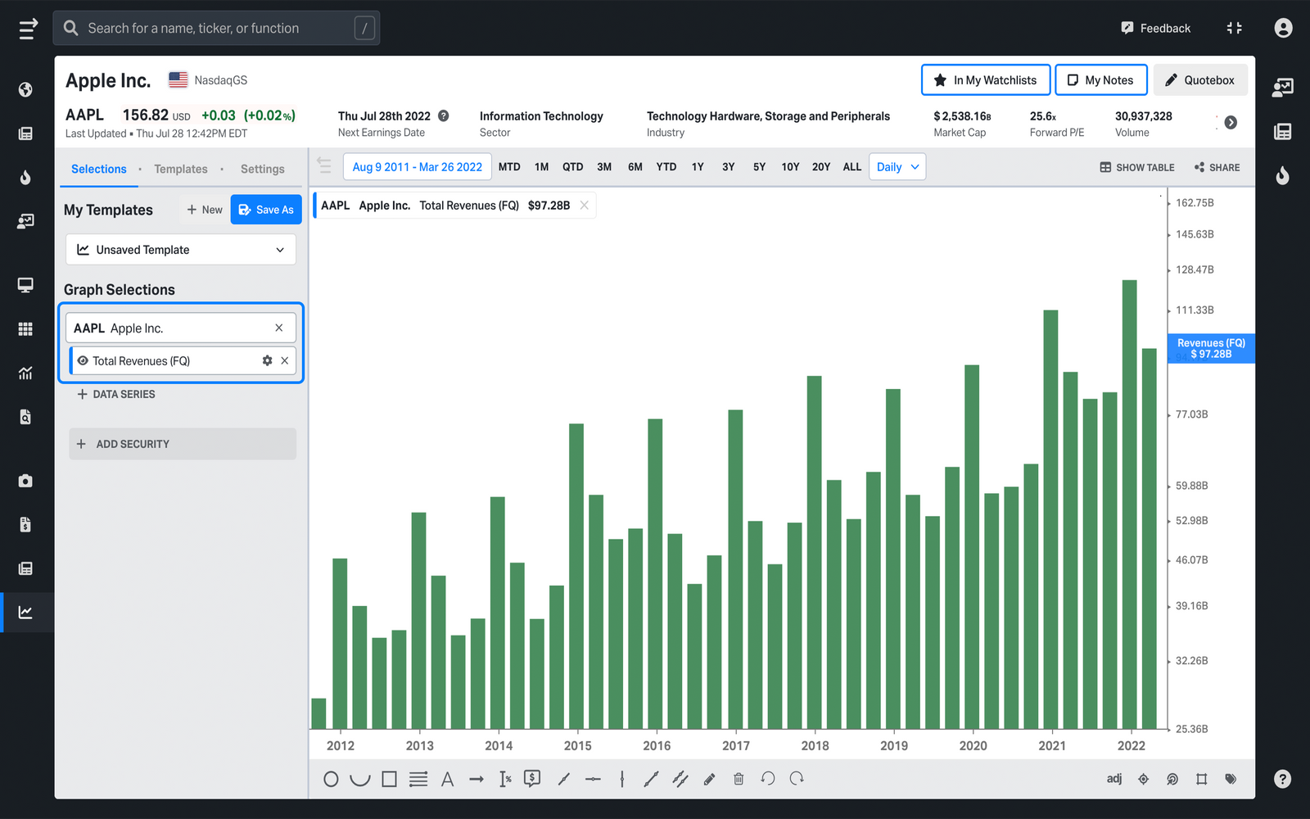Undo the last drawing action

point(768,779)
